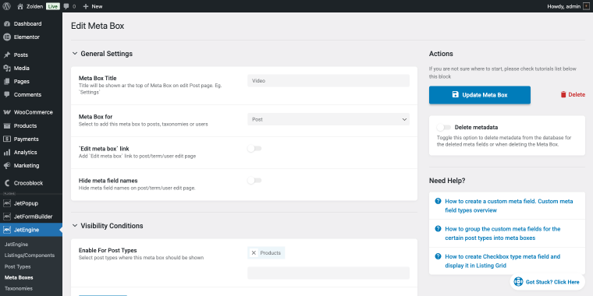Click the JetFormBuilder plugin icon

click(7, 217)
